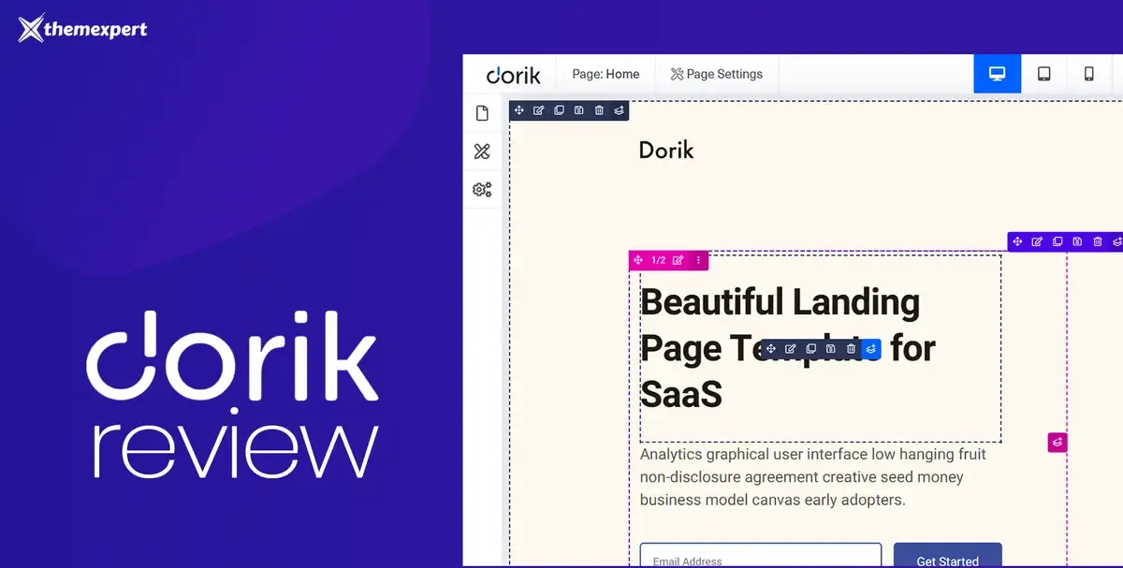
Task: Click pink add-element icon at column edge
Action: 1057,443
